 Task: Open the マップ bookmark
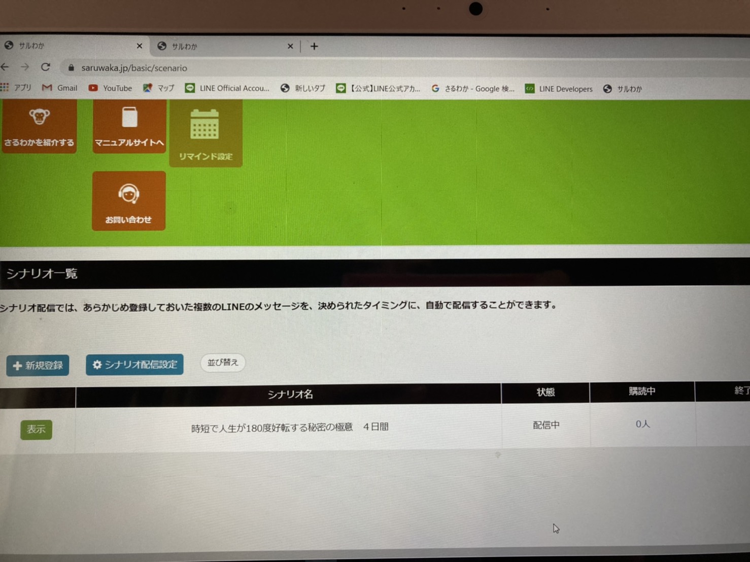pos(158,88)
